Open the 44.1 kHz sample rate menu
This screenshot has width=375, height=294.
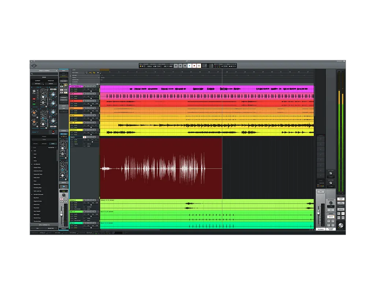point(57,233)
